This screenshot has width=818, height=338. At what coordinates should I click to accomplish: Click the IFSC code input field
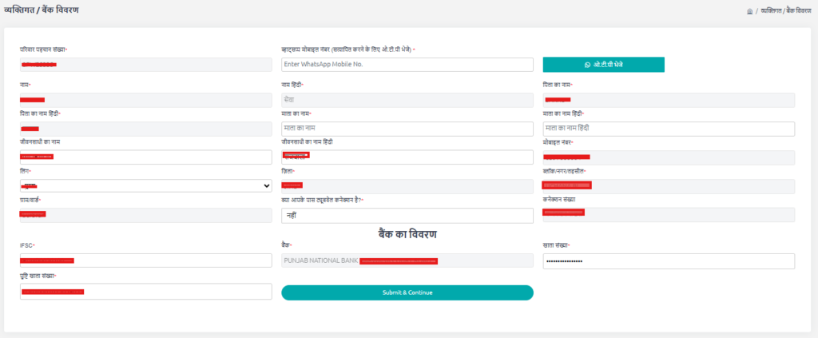[x=146, y=260]
